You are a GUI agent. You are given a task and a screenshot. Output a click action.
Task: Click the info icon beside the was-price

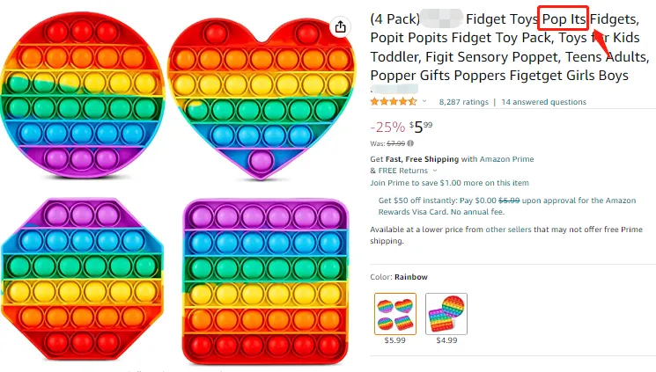[x=410, y=143]
